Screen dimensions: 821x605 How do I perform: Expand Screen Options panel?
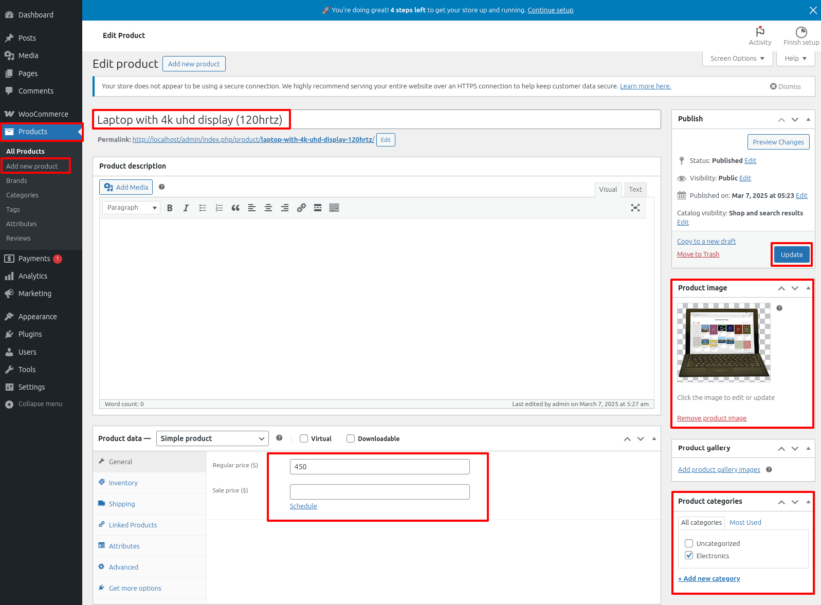tap(738, 58)
